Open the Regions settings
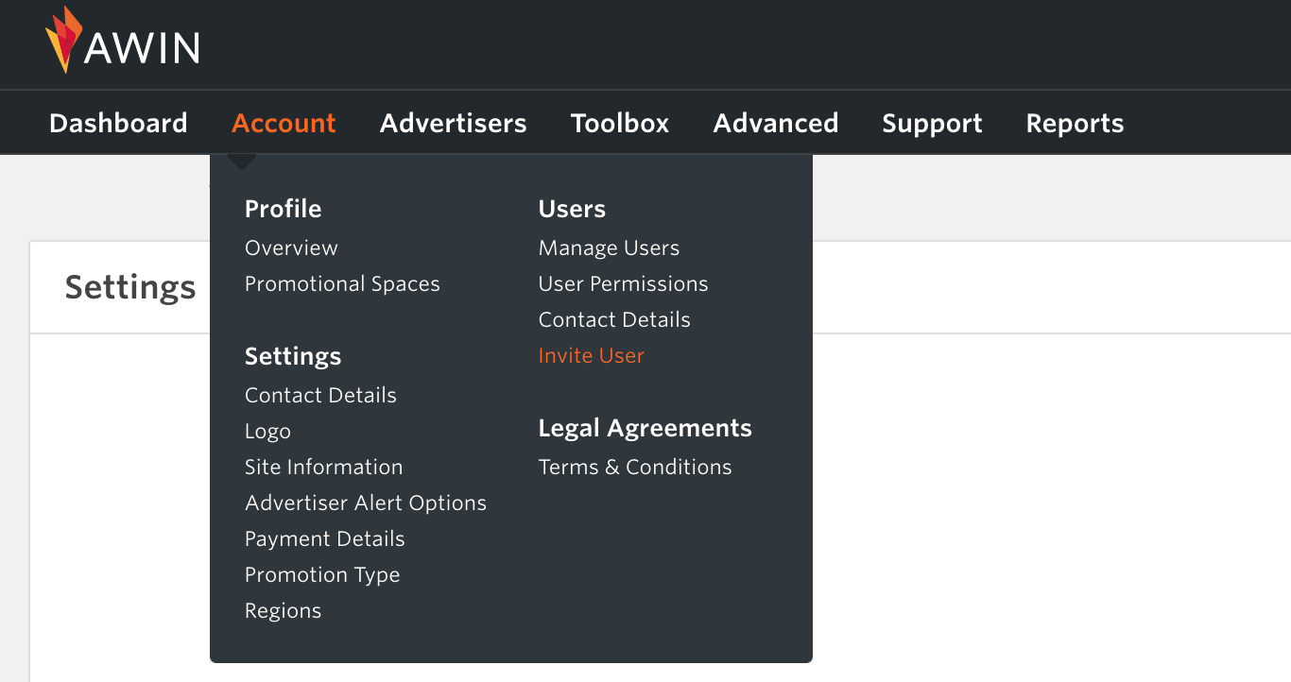 (x=283, y=610)
